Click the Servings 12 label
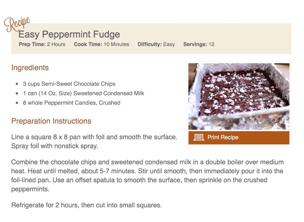Image resolution: width=304 pixels, height=222 pixels. tap(199, 44)
